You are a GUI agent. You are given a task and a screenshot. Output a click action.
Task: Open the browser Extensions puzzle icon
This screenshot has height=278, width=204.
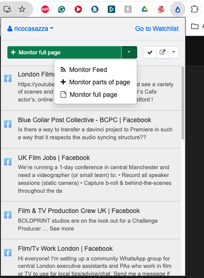pos(194,9)
